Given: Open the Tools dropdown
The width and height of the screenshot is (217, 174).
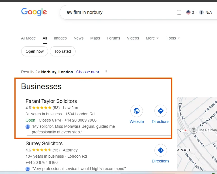Looking at the screenshot, I should pyautogui.click(x=173, y=38).
